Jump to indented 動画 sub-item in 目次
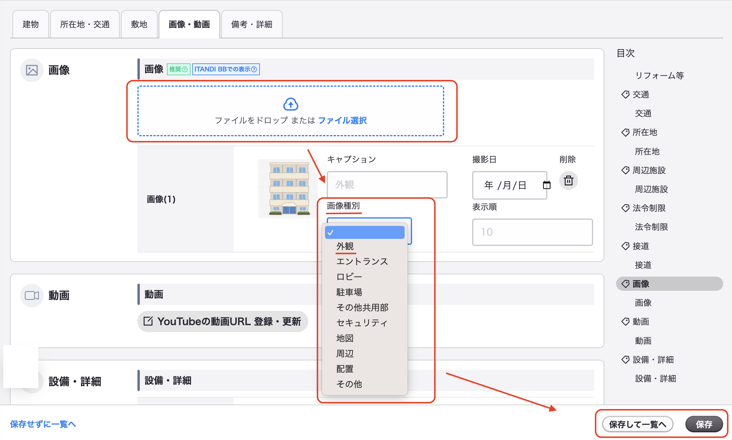Screen dimensions: 732x440 coord(643,340)
